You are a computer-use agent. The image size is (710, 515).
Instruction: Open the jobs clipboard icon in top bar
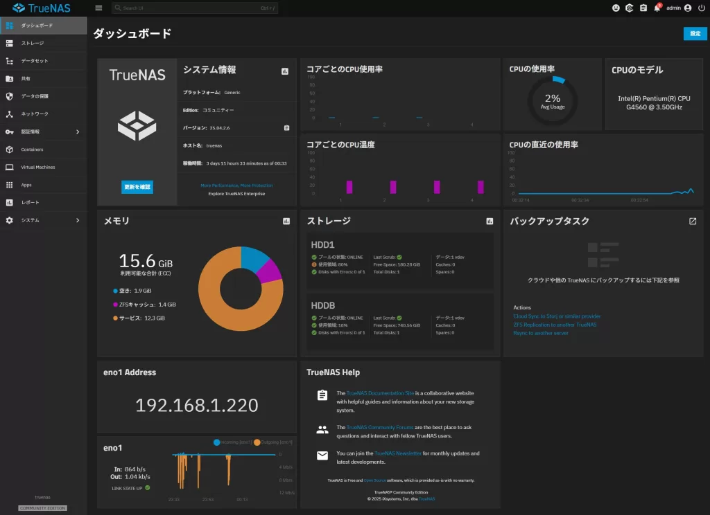pyautogui.click(x=643, y=8)
